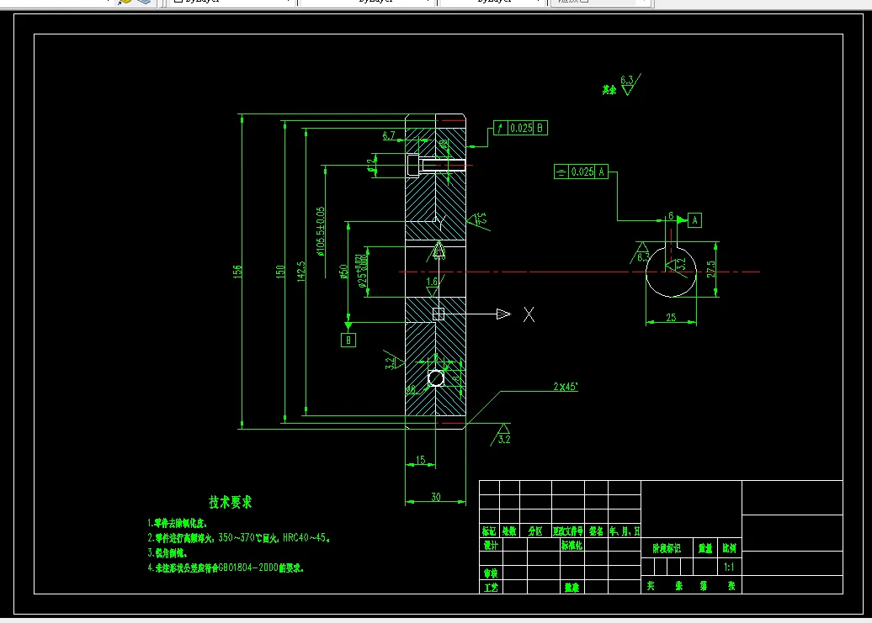
Task: Select the 27.5 keyway height dimension
Action: click(x=710, y=269)
